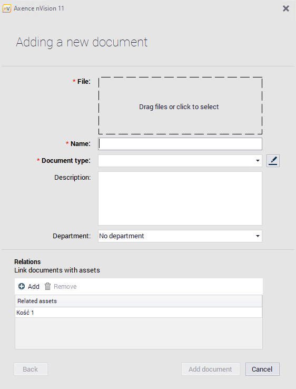This screenshot has width=296, height=389.
Task: Click the Back button
Action: [31, 369]
